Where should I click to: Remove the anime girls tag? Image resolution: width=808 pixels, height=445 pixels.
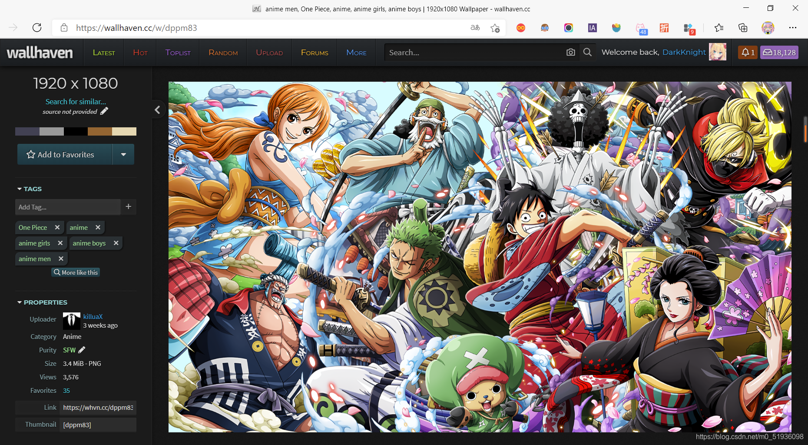pos(60,243)
